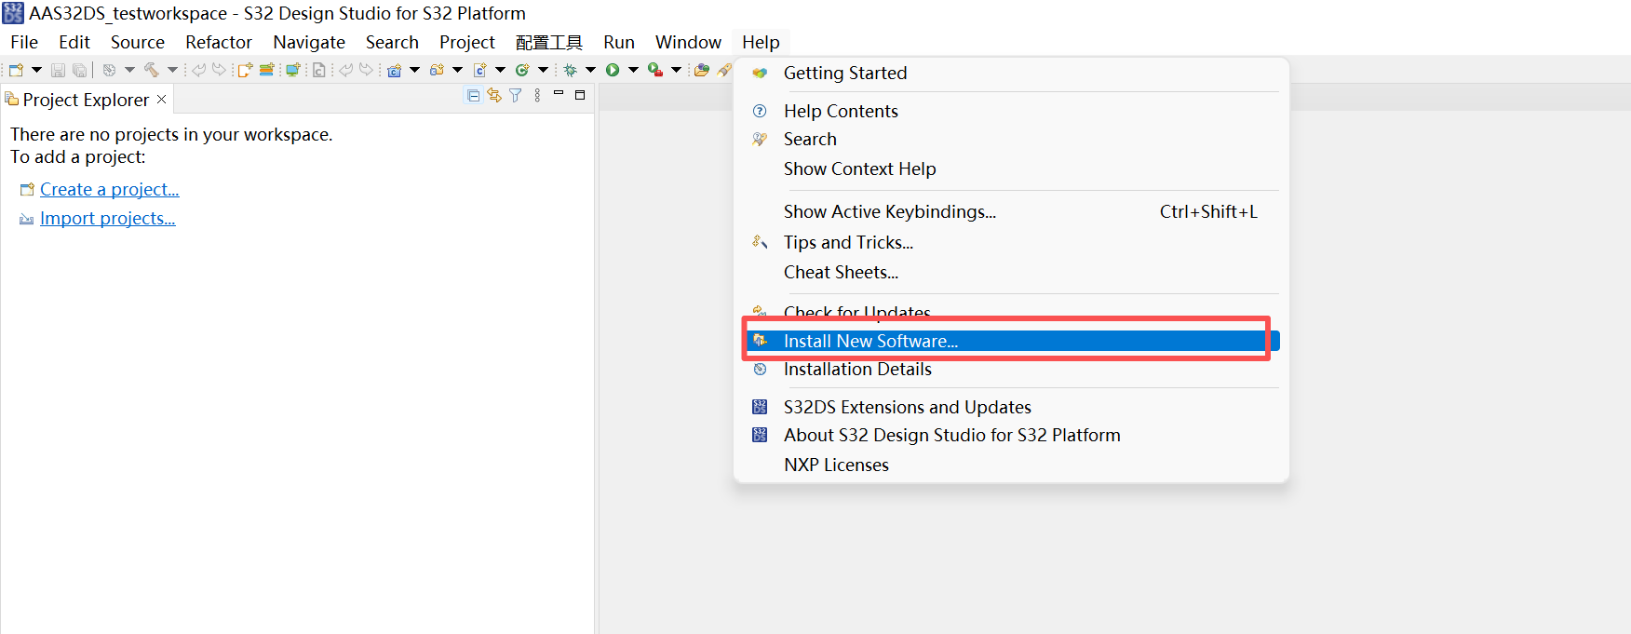
Task: Minimize the Project Explorer panel
Action: (x=559, y=93)
